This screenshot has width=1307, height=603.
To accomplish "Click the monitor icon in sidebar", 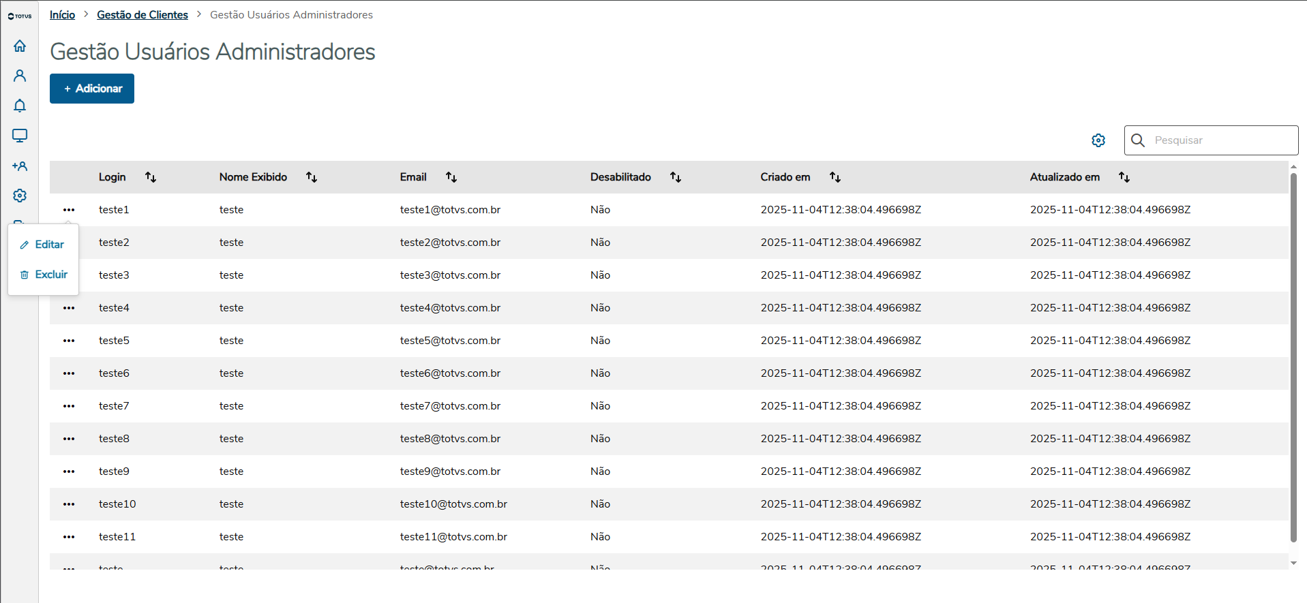I will tap(20, 136).
